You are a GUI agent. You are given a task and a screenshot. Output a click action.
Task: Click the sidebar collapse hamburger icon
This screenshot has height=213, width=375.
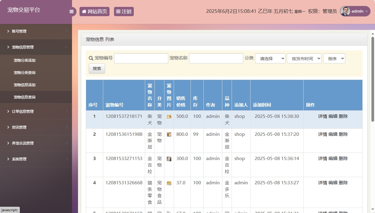[x=71, y=11]
